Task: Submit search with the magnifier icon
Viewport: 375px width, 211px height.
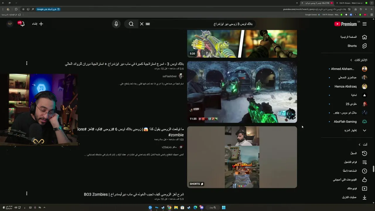Action: coord(131,24)
